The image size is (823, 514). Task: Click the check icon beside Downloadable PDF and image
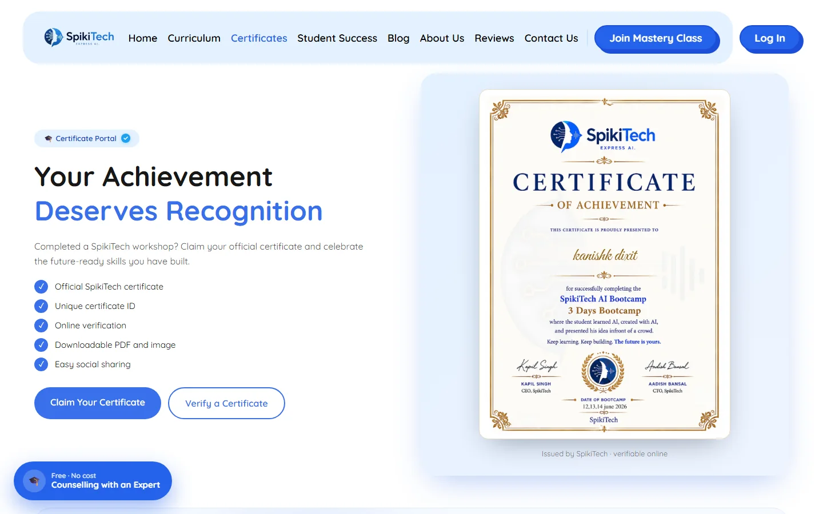coord(41,345)
